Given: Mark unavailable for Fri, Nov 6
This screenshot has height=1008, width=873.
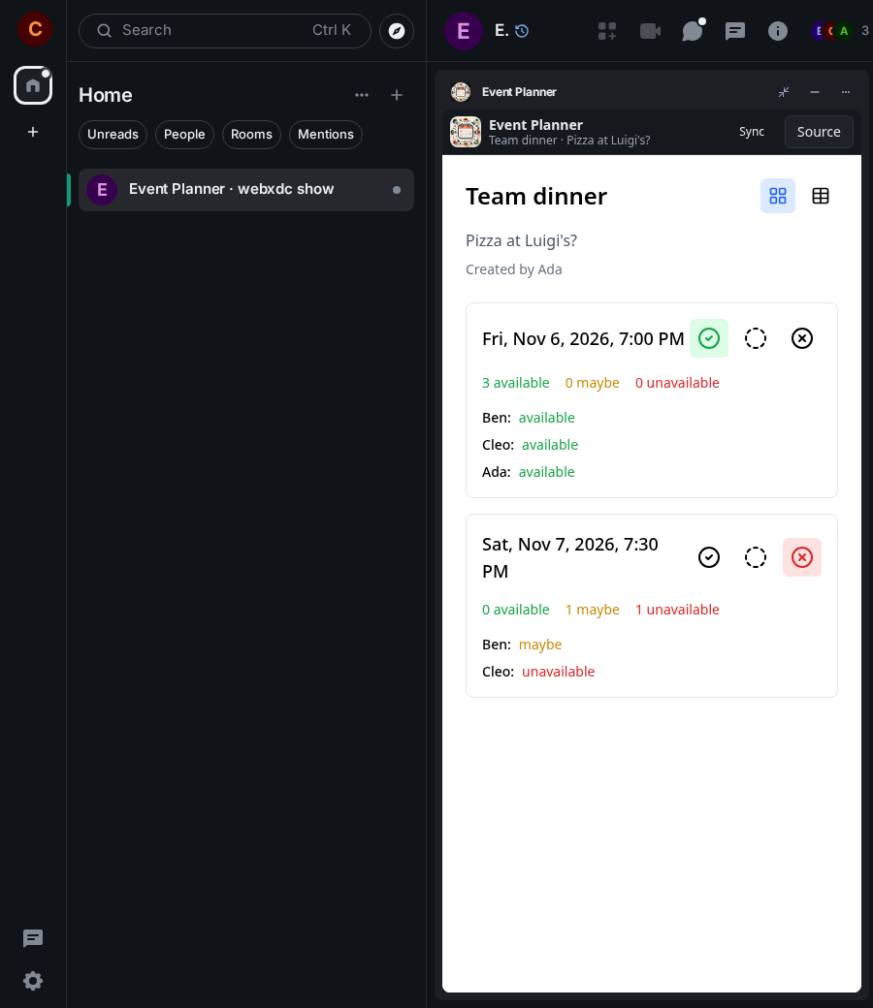Looking at the screenshot, I should point(801,338).
